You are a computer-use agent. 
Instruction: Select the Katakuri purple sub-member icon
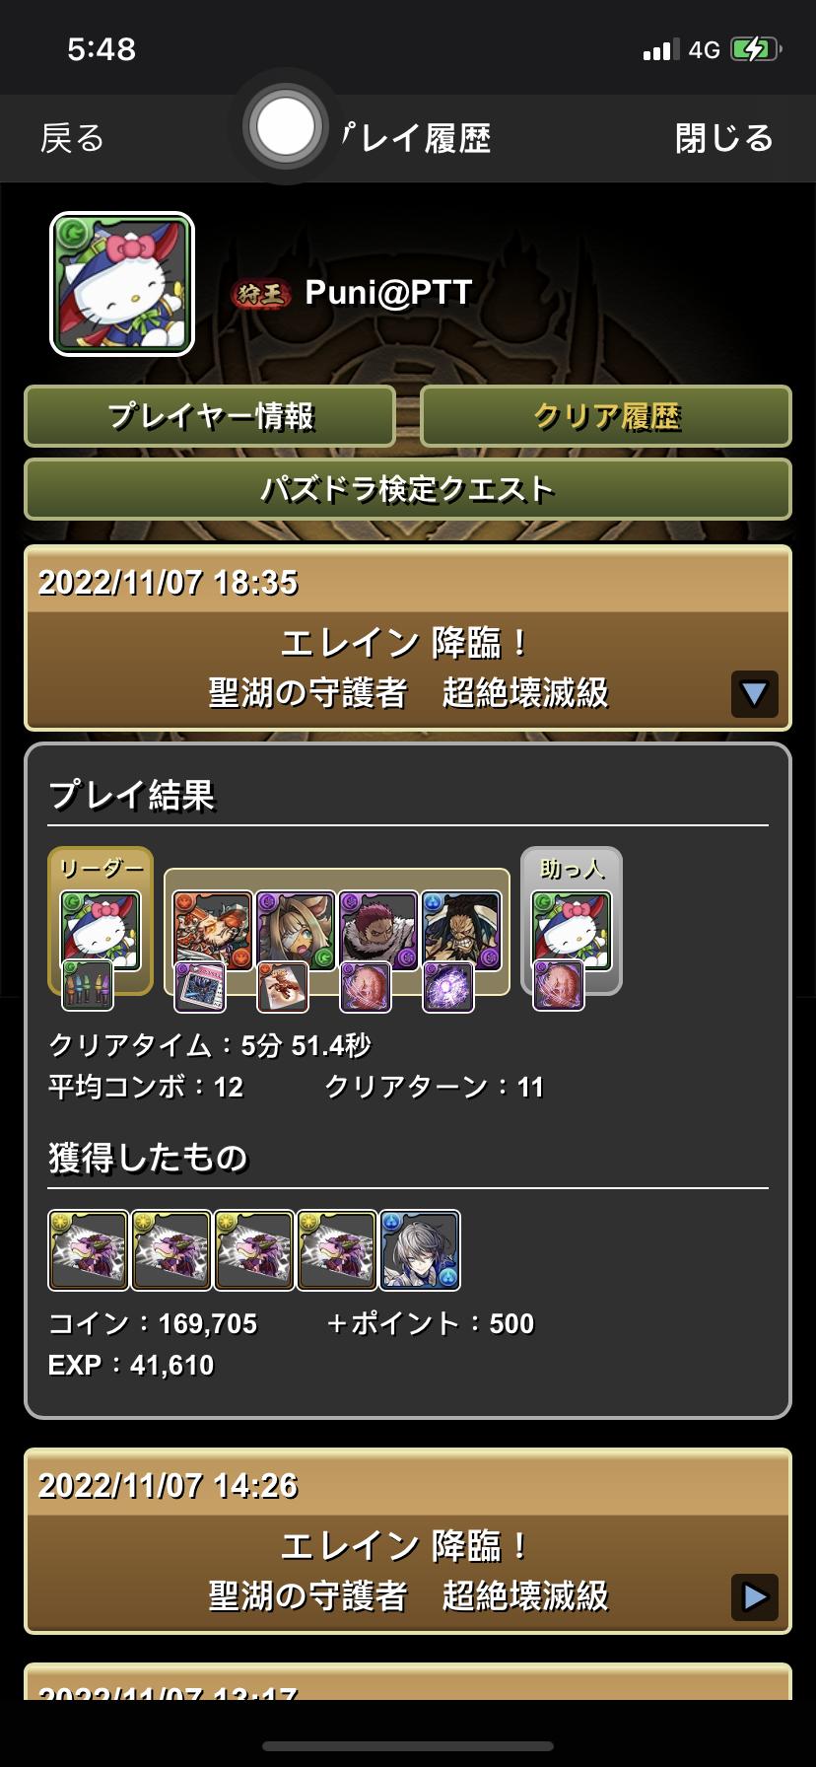pos(379,931)
